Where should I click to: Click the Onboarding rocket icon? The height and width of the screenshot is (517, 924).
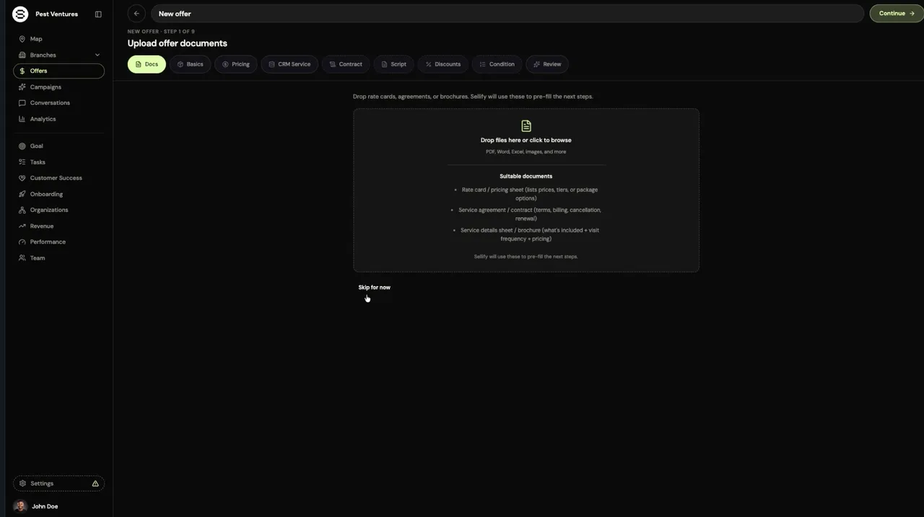(x=22, y=194)
